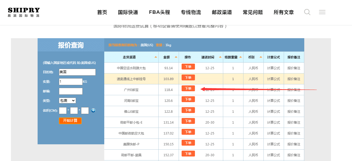Click 下单 for 广州E邮宝

188,88
